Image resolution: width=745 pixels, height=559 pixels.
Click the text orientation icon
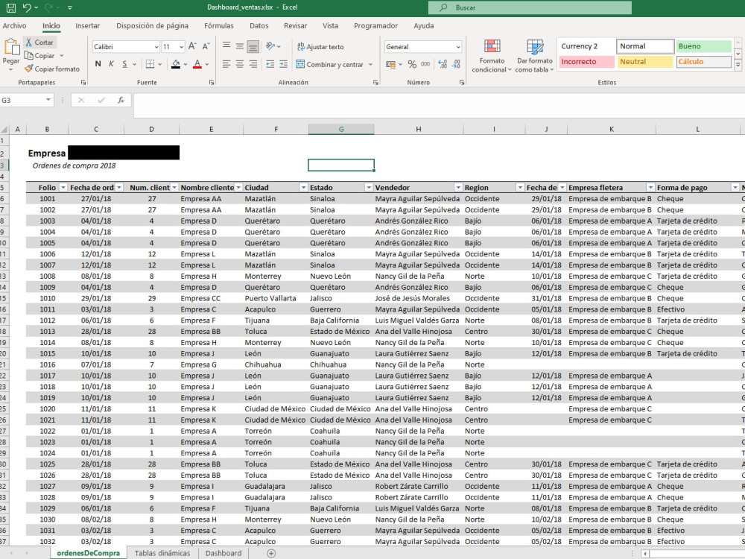coord(270,46)
